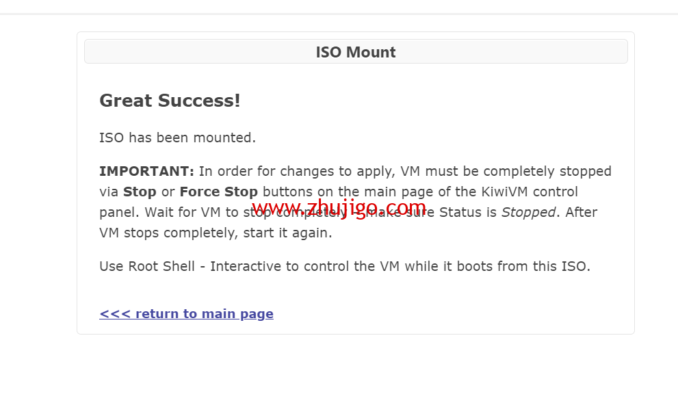Viewport: 678px width, 418px height.
Task: Click the word 'Mount' in panel title
Action: coord(371,52)
